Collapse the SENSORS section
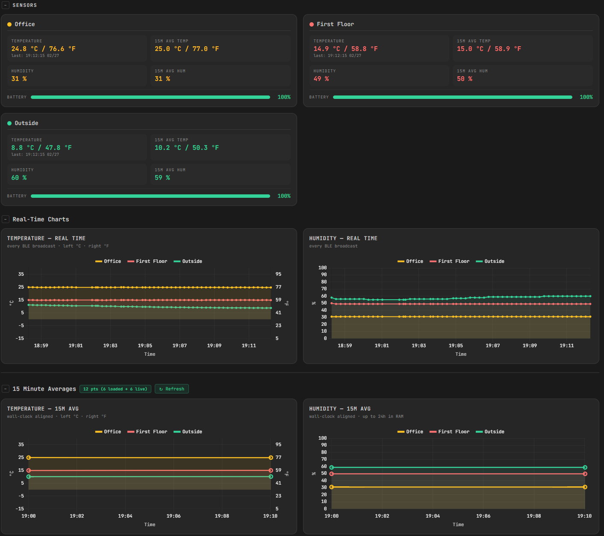Viewport: 604px width, 536px height. [6, 5]
